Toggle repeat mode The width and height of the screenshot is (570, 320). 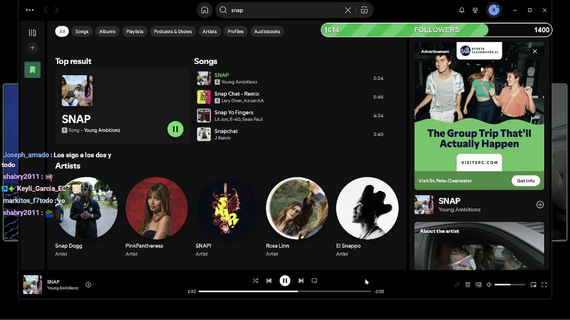[x=314, y=281]
